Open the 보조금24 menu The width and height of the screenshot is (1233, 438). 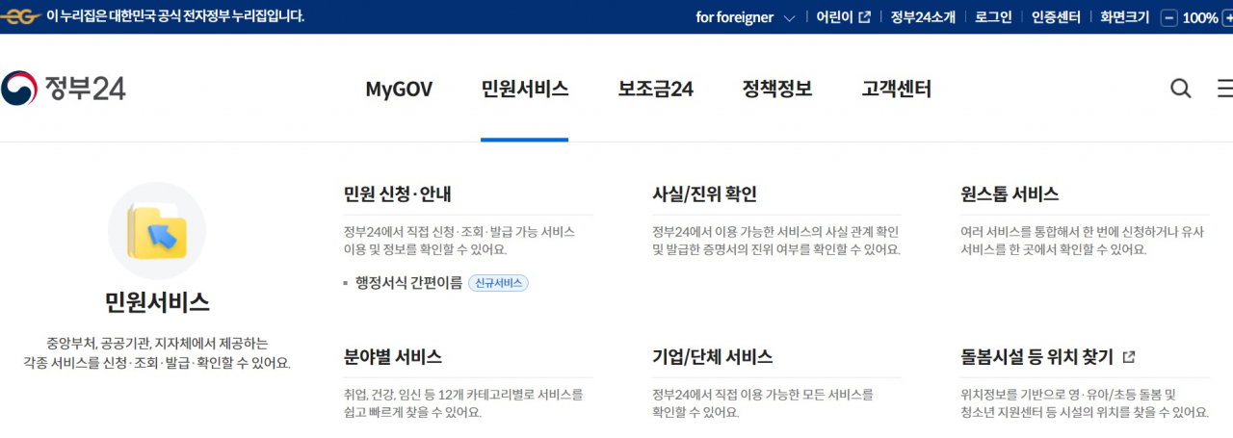656,90
